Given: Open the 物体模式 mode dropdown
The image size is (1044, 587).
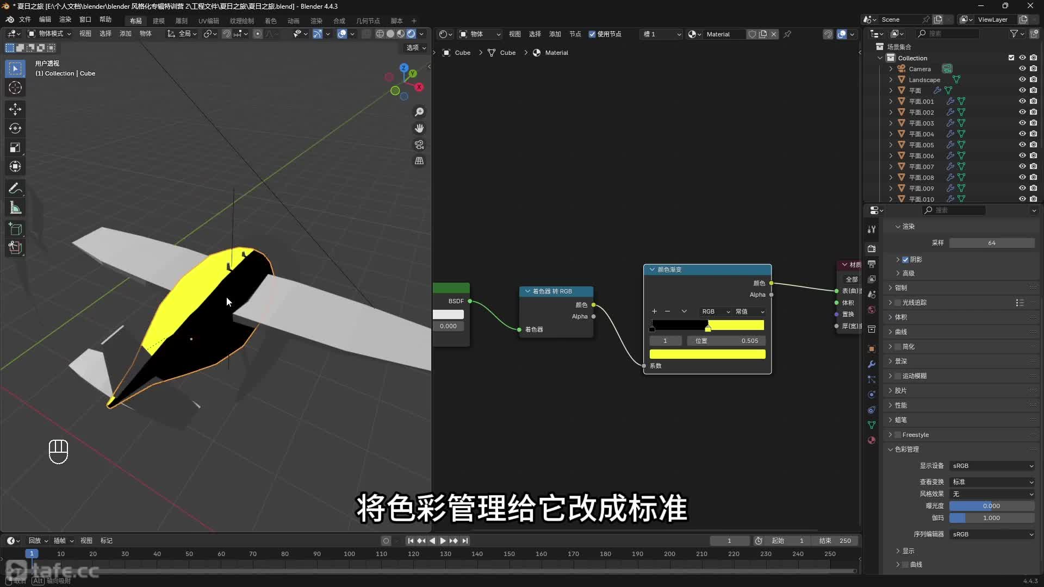Looking at the screenshot, I should pos(49,34).
